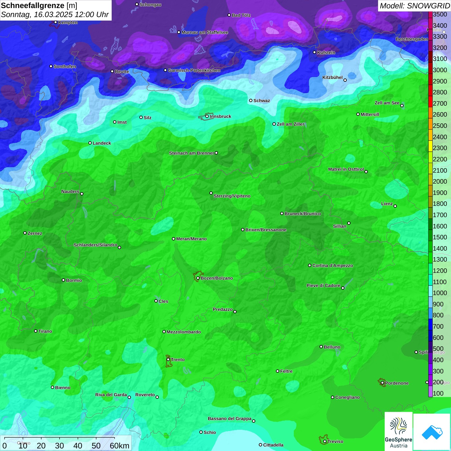Click the Garmisch-Partenkirchen marker dot
451x451 pixels.
(x=165, y=70)
